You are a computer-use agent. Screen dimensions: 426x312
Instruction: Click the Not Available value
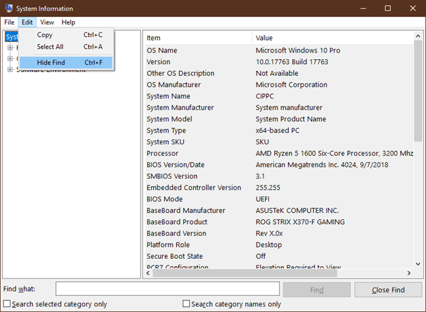(x=277, y=74)
